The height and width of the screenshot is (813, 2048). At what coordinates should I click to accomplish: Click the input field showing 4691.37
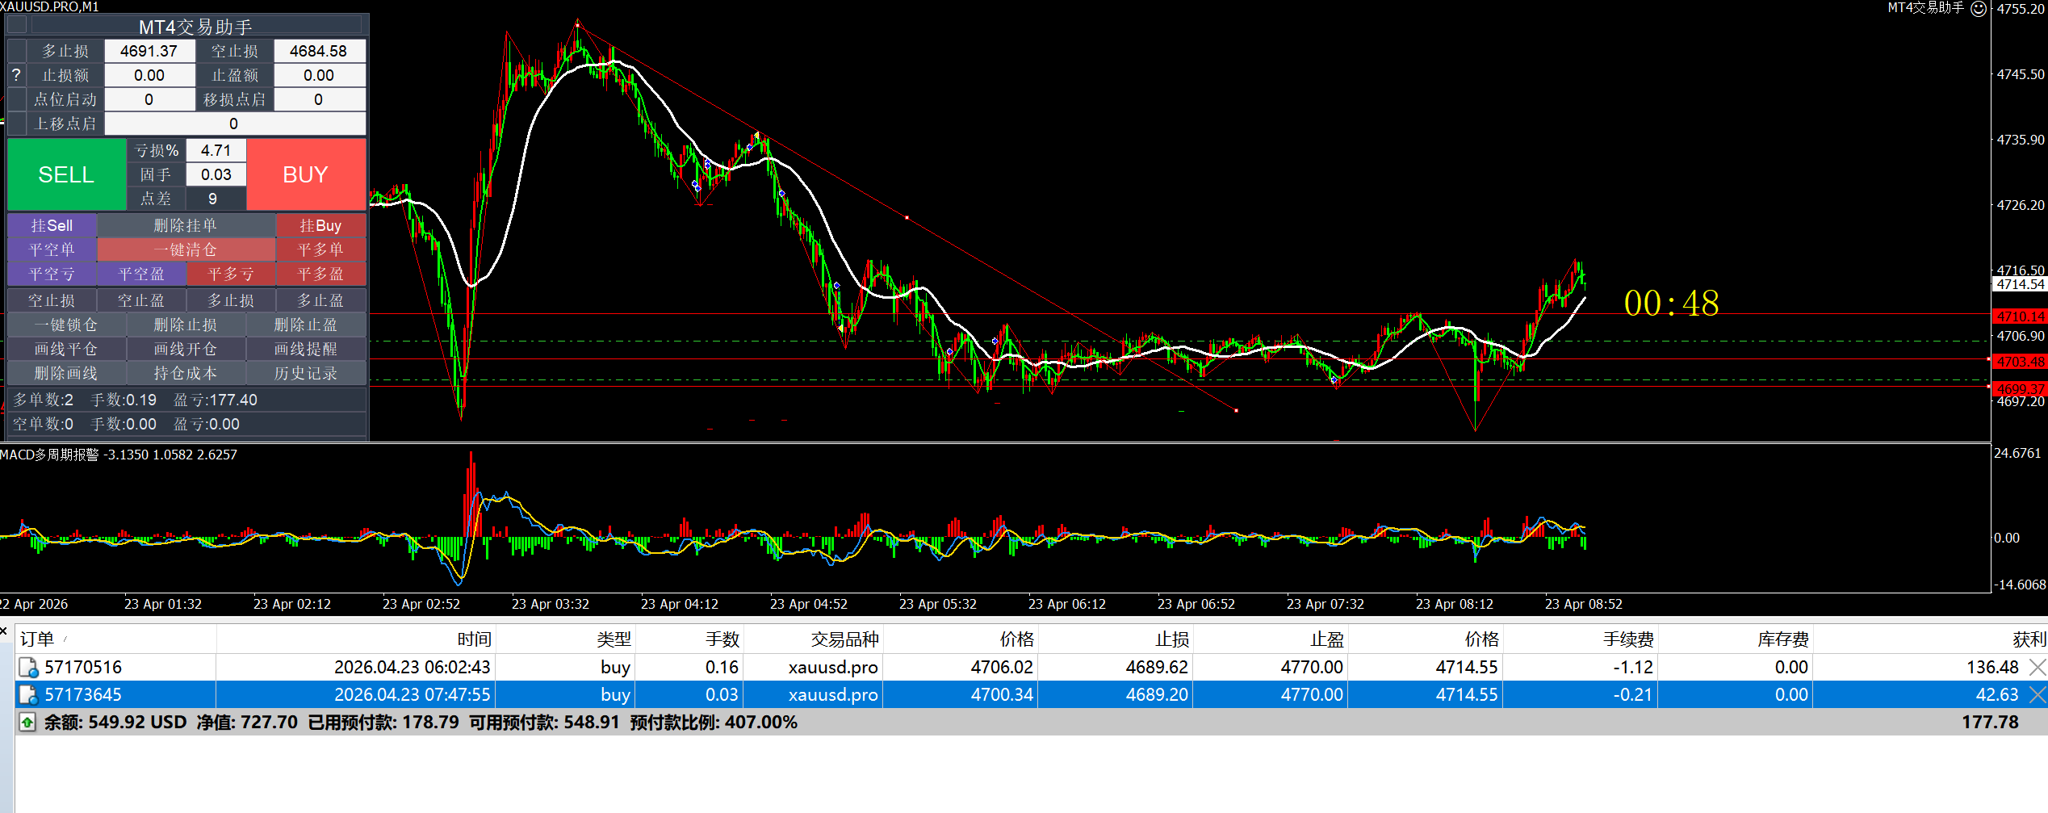click(149, 51)
